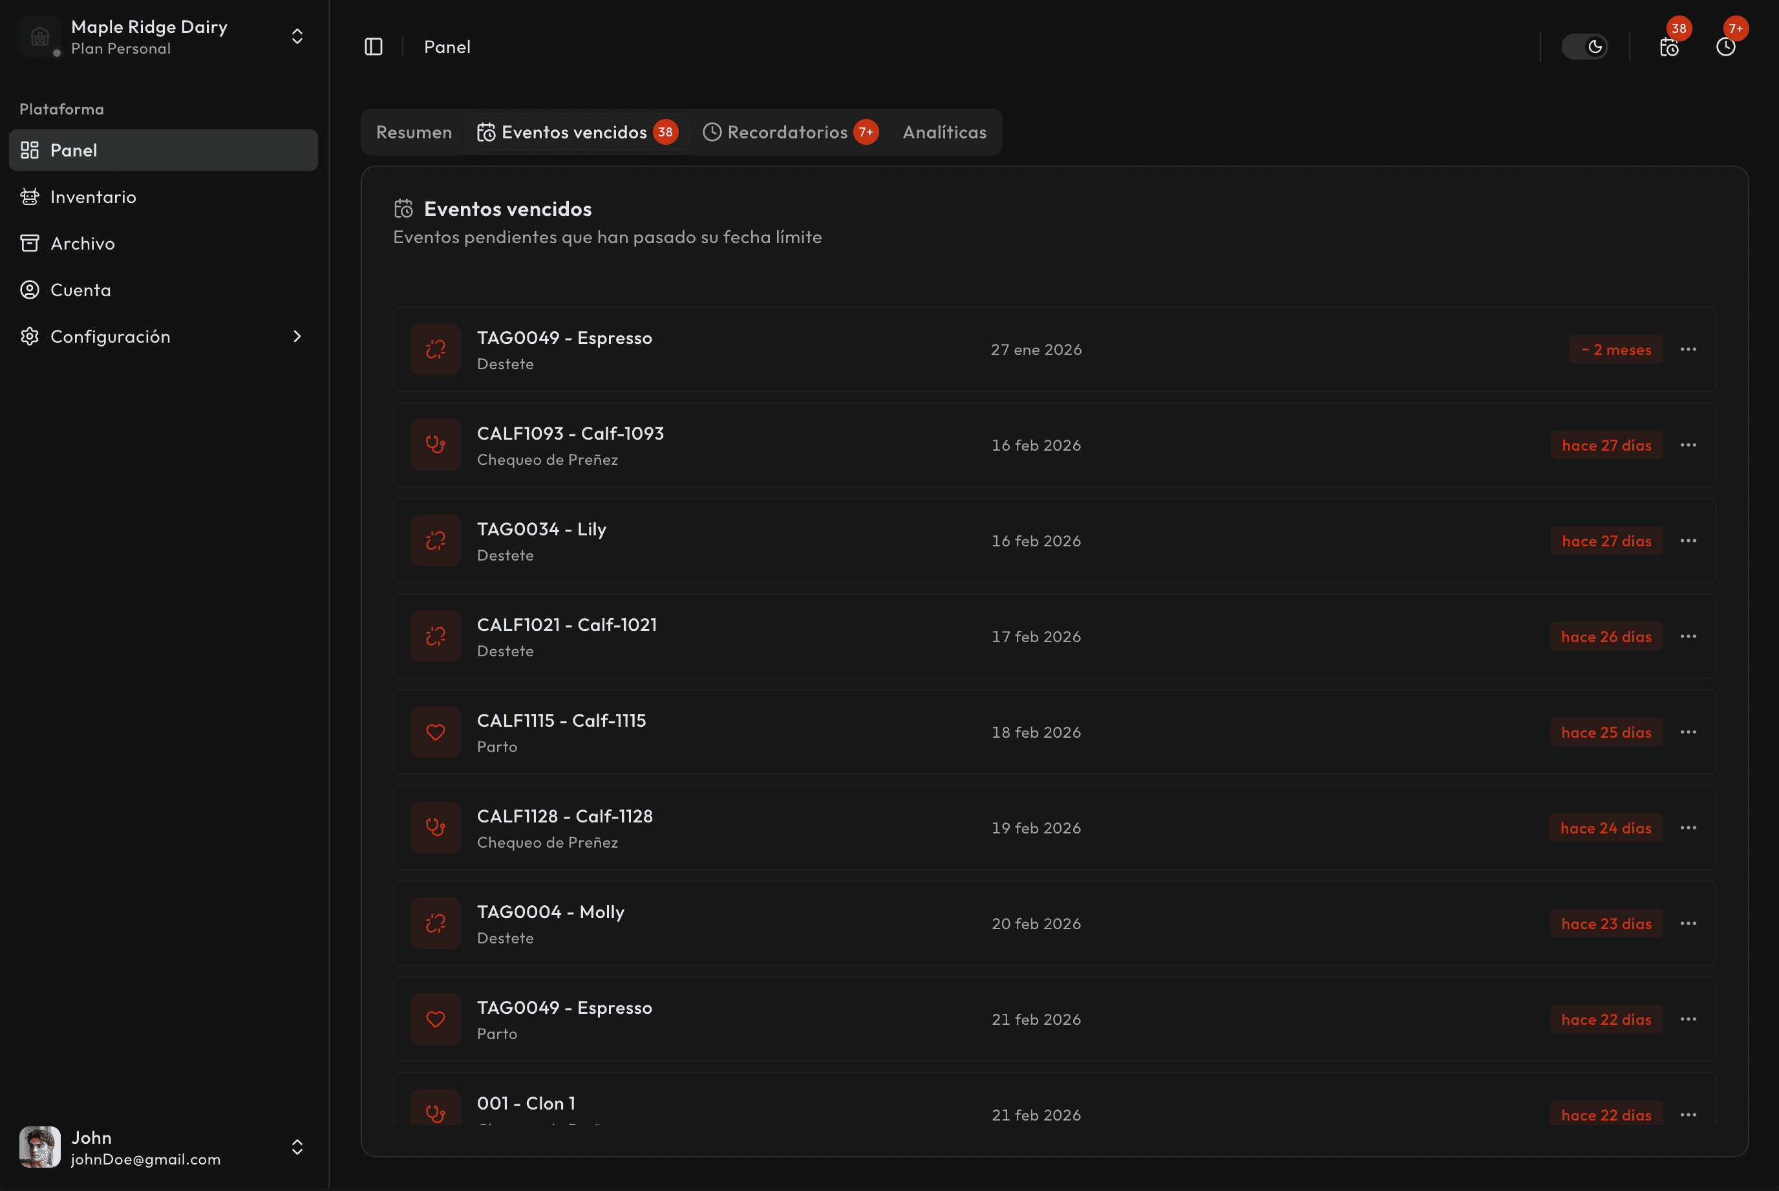Click stethoscope icon for CALF1093 row
The height and width of the screenshot is (1191, 1779).
[x=435, y=445]
